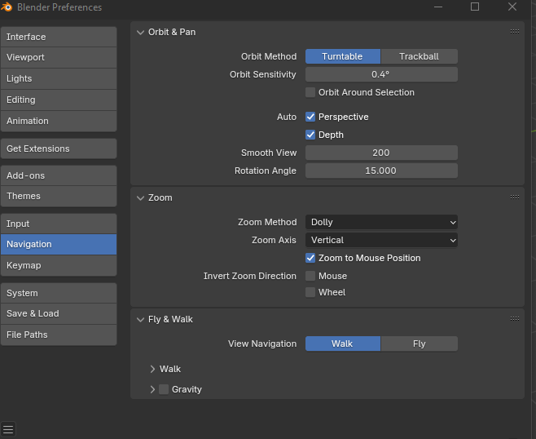This screenshot has height=439, width=536.
Task: Open the Viewport preferences tab
Action: [x=59, y=57]
